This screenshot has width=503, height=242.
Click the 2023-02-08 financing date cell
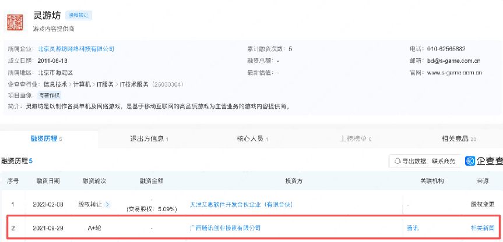click(x=48, y=204)
